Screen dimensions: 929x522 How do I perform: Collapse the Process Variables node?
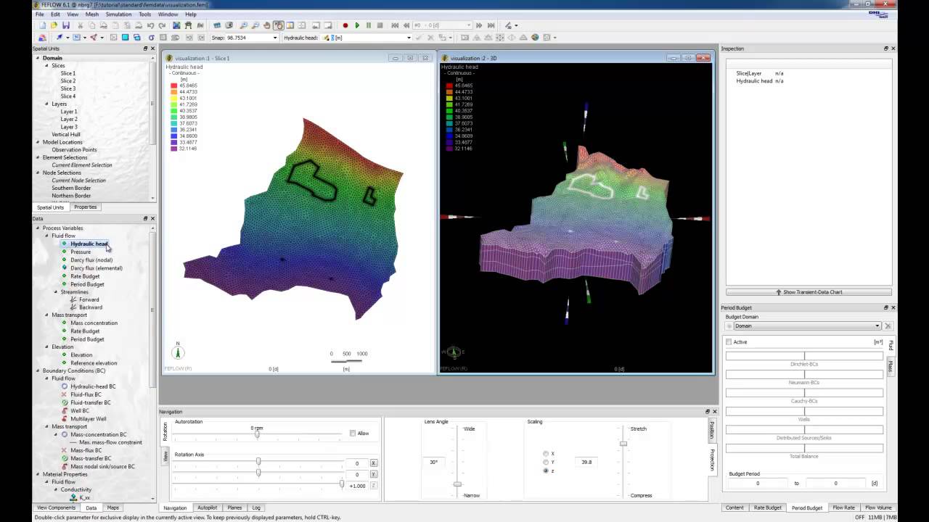pos(38,228)
